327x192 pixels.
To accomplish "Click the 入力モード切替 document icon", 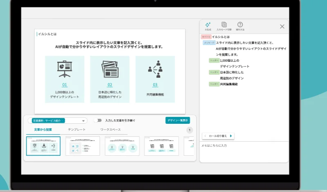I will 224,25.
